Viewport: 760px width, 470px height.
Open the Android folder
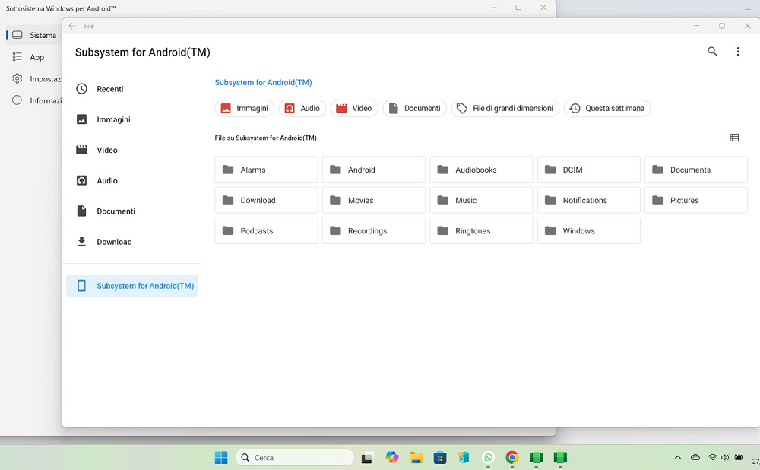click(x=374, y=170)
